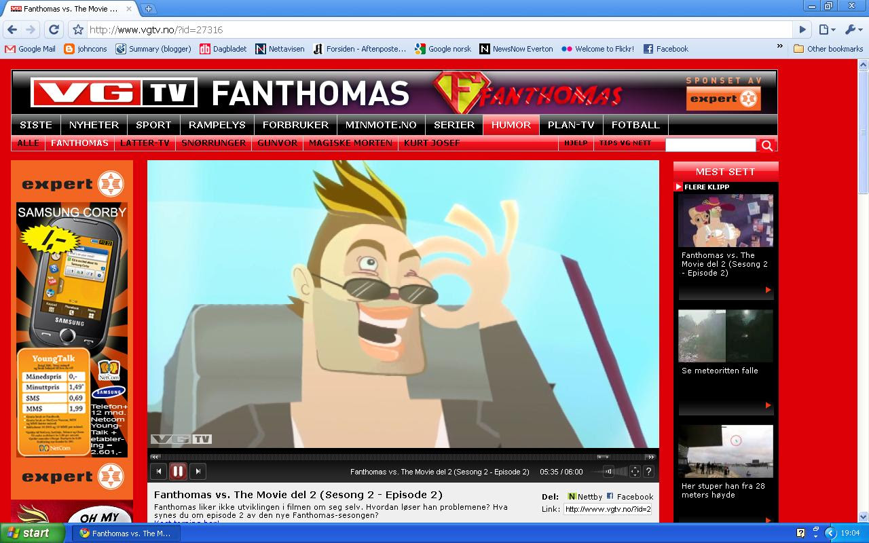Open the Chrome page menu dropdown
This screenshot has width=869, height=543.
click(x=826, y=30)
